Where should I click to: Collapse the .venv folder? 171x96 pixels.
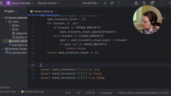click(6, 22)
